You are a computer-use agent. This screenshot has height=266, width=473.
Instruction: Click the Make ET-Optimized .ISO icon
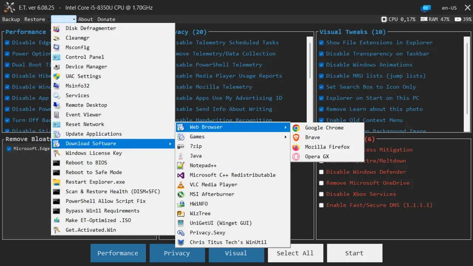57,220
